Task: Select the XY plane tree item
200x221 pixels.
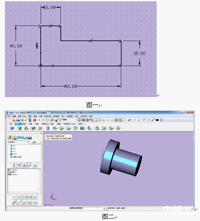Action: click(x=13, y=146)
